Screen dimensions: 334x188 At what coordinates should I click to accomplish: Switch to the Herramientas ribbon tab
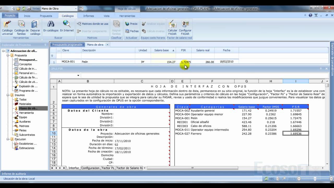[127, 16]
